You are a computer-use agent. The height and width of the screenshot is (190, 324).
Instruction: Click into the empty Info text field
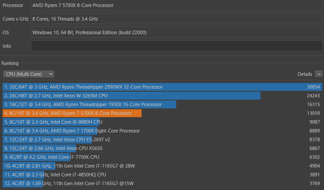pos(176,46)
